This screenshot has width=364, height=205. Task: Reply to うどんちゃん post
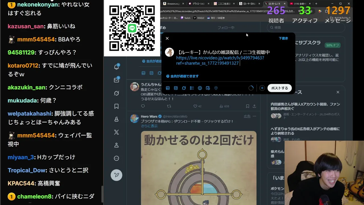(143, 106)
